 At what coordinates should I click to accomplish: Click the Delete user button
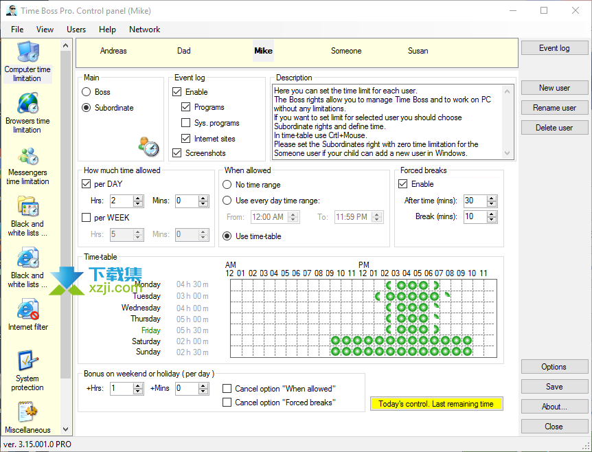point(554,128)
